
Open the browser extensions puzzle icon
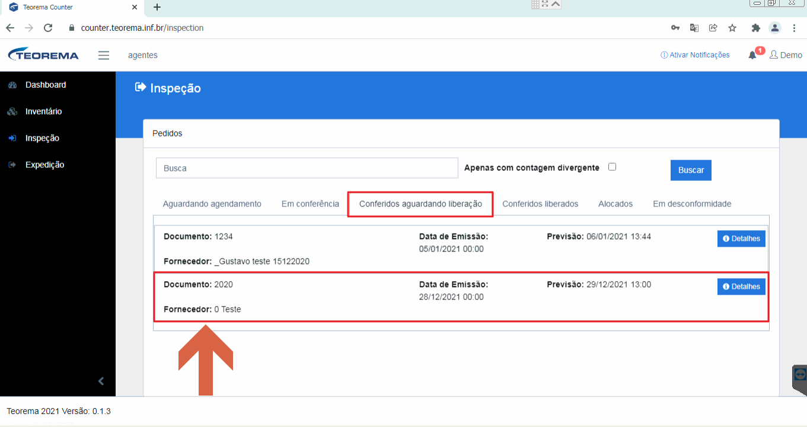pyautogui.click(x=755, y=28)
